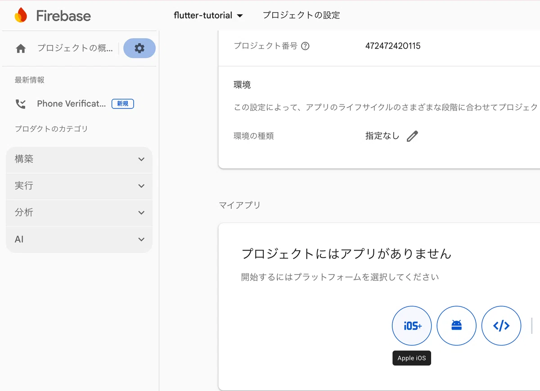
Task: Edit environment type with the pencil icon
Action: tap(412, 136)
